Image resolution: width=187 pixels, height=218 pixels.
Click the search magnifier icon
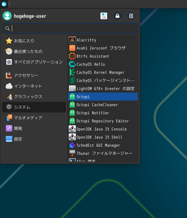[7, 28]
